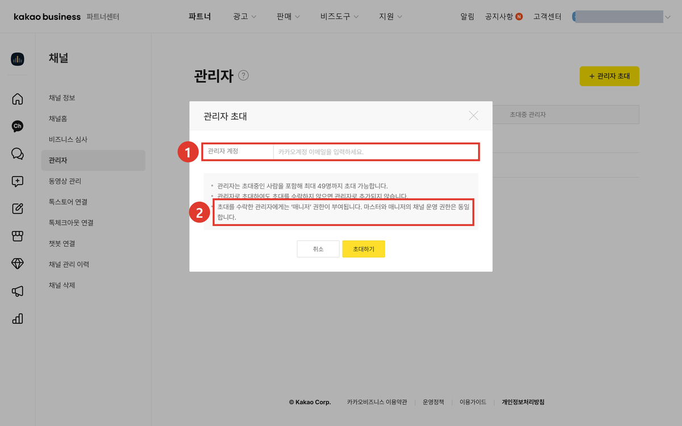Open the chat bubbles icon in sidebar
The width and height of the screenshot is (682, 426).
click(x=18, y=154)
